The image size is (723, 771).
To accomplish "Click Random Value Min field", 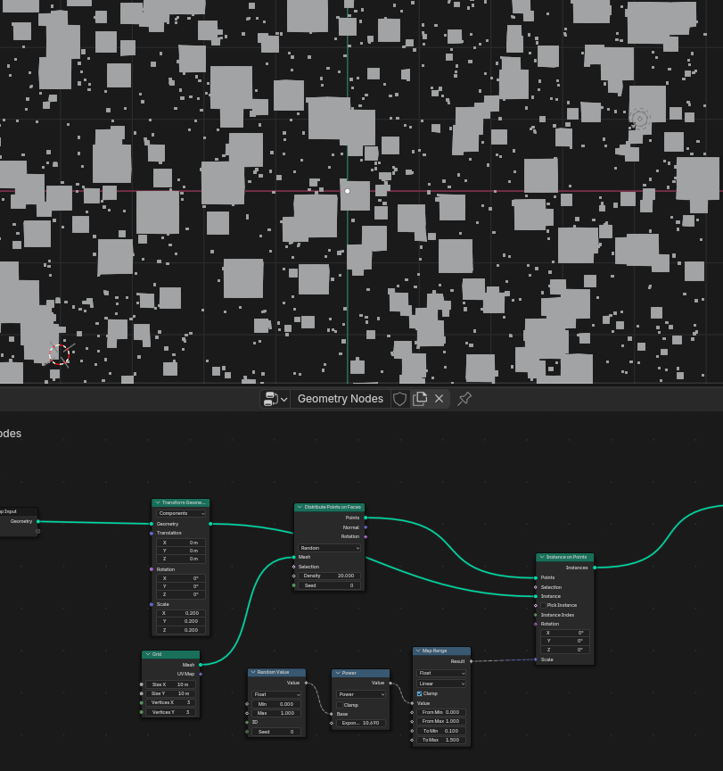I will 276,704.
